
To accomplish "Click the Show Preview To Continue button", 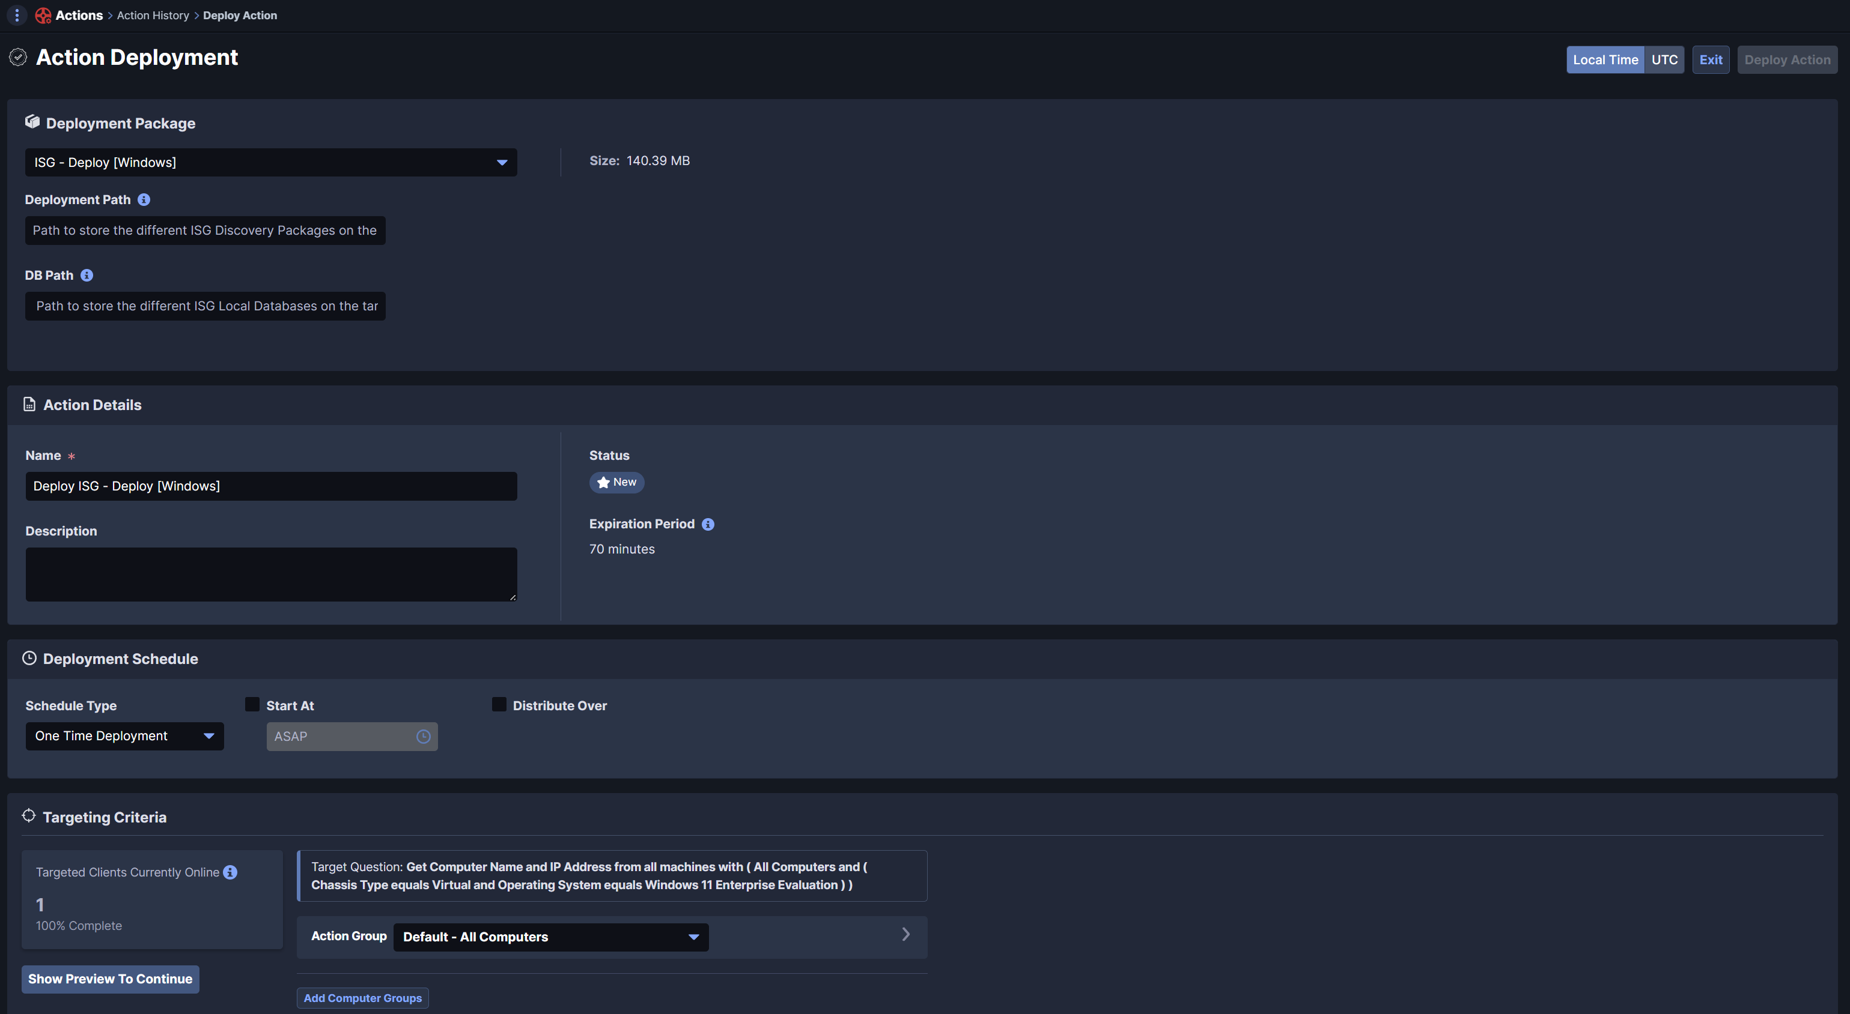I will click(x=110, y=979).
